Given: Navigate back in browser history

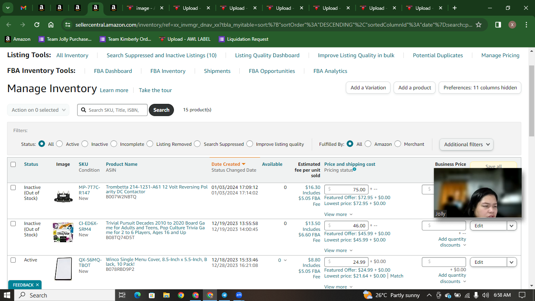Looking at the screenshot, I should [x=9, y=25].
